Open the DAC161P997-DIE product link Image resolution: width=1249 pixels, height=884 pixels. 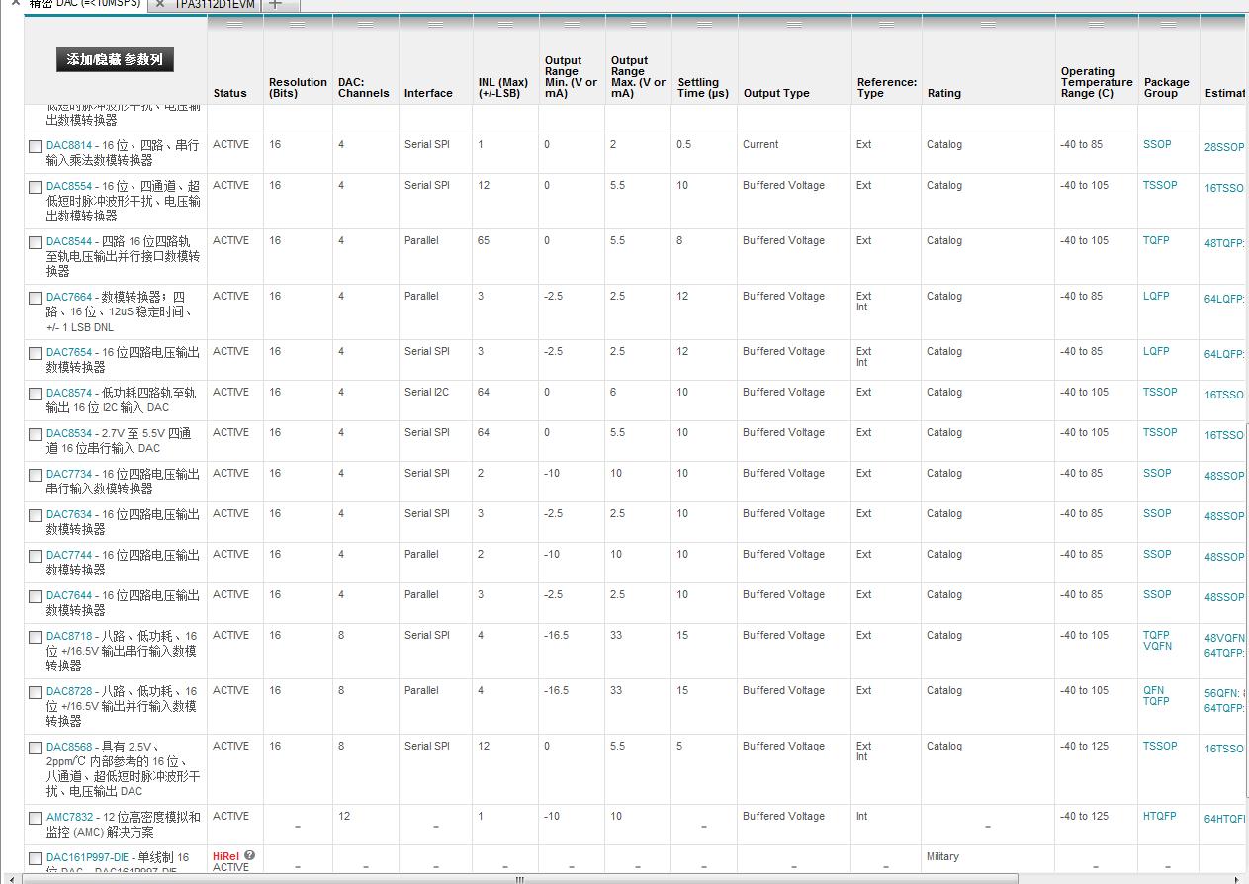click(87, 857)
